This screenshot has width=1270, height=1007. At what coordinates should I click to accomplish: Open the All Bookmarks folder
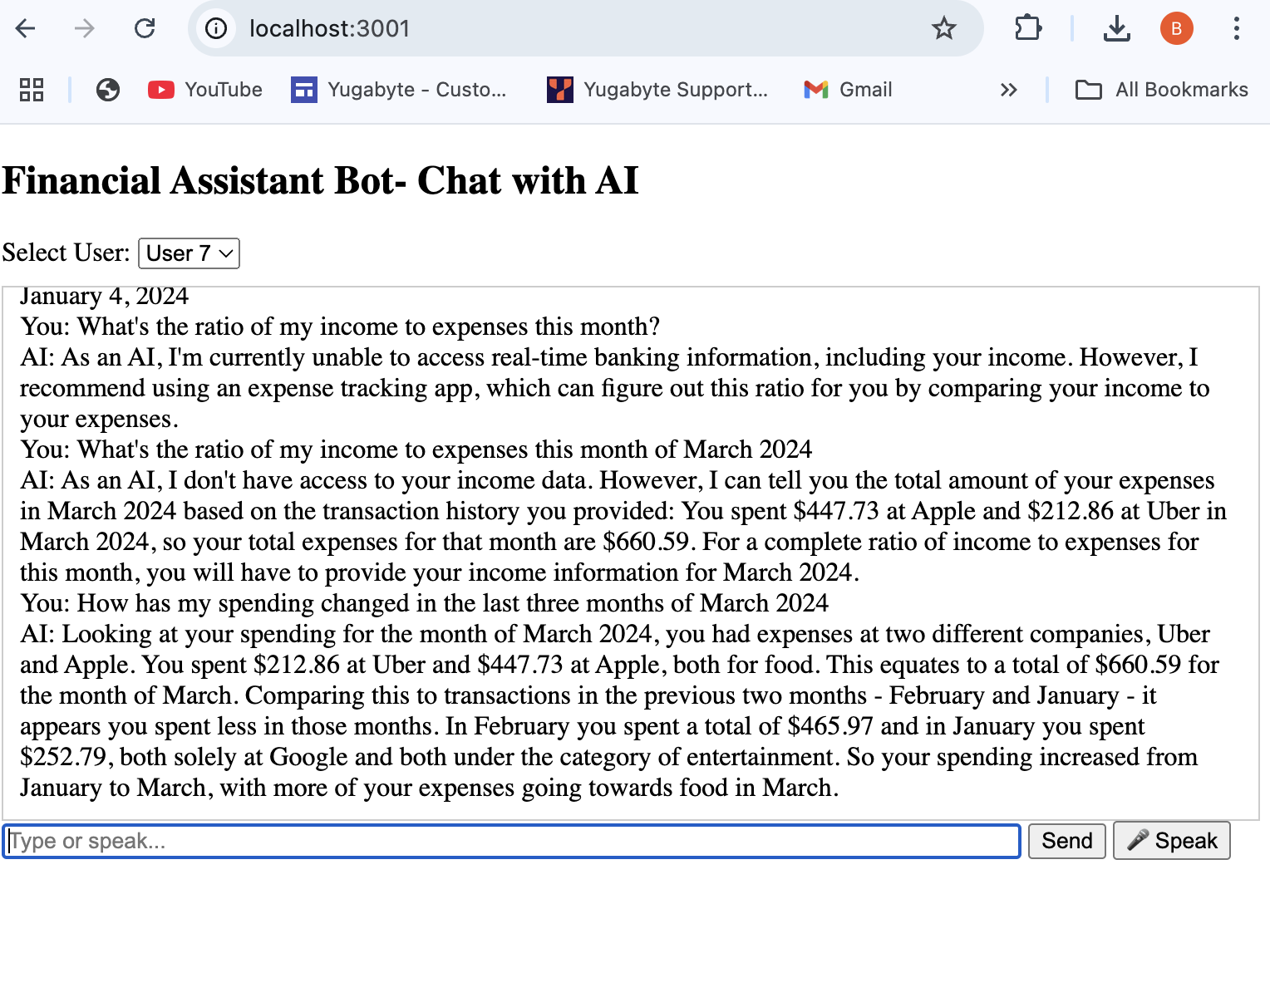coord(1161,90)
